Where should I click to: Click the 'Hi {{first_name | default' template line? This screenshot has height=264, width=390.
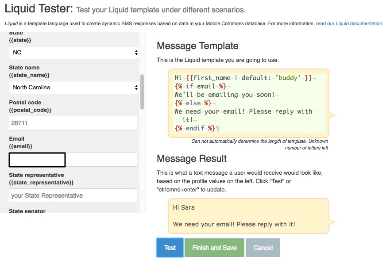[x=243, y=78]
